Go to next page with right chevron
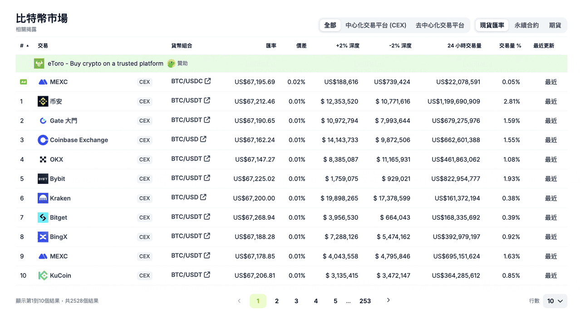The width and height of the screenshot is (581, 320). pos(388,300)
